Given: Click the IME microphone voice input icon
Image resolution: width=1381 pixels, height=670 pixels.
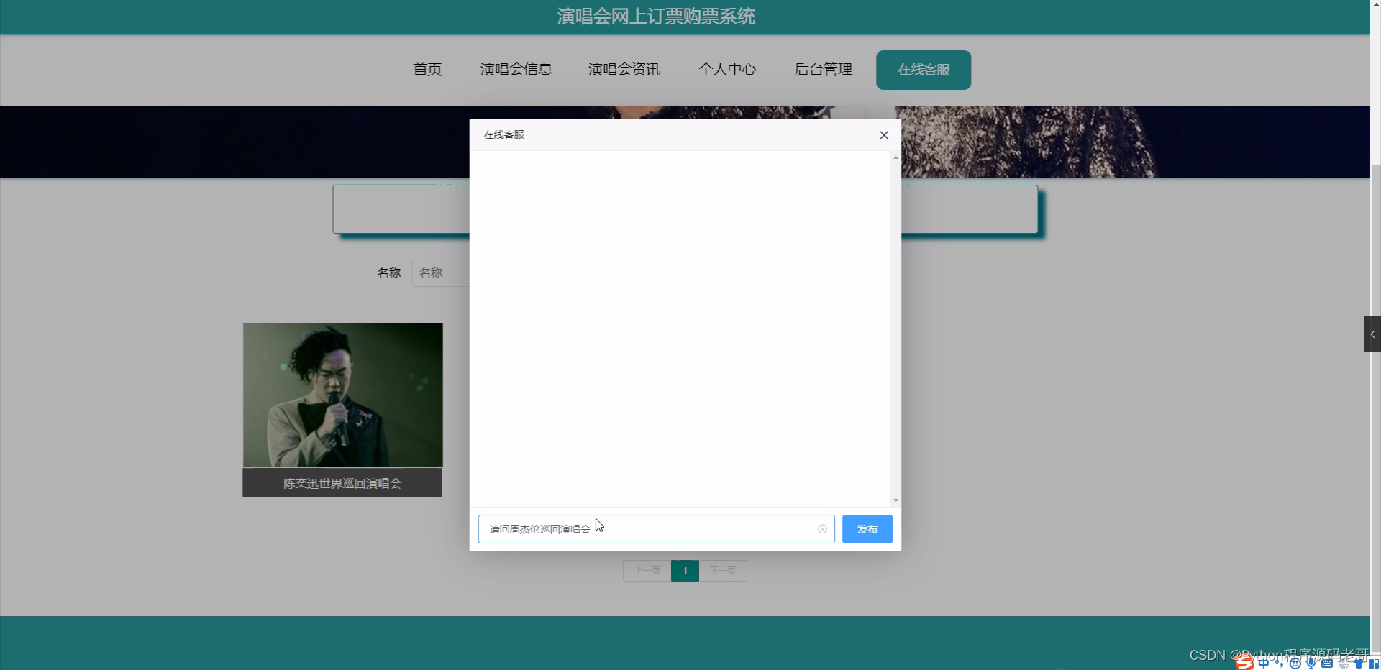Looking at the screenshot, I should [1311, 664].
